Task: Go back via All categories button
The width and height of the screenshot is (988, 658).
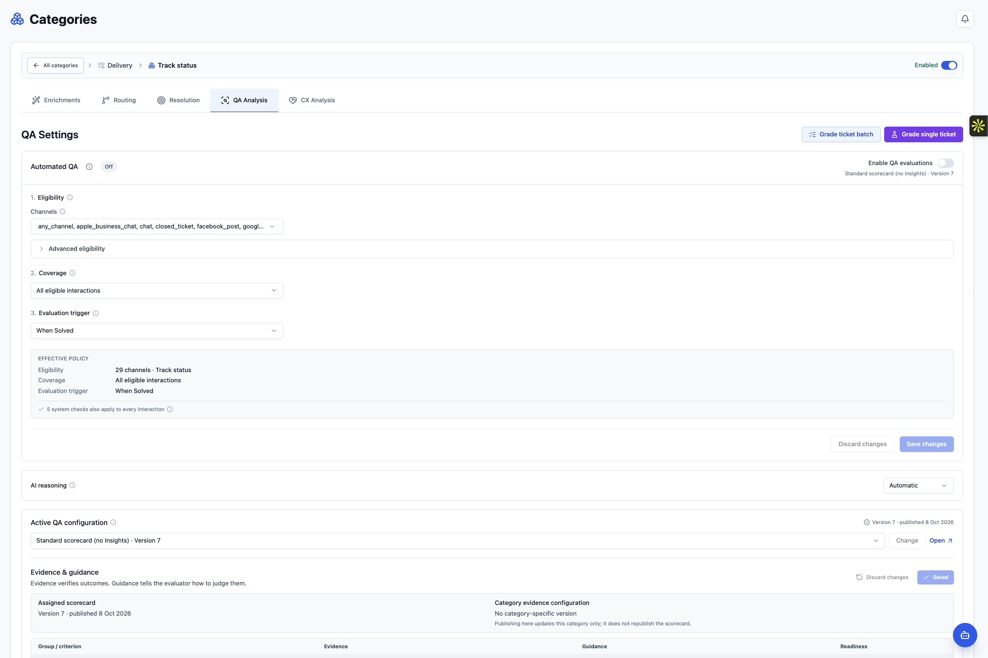Action: (x=56, y=65)
